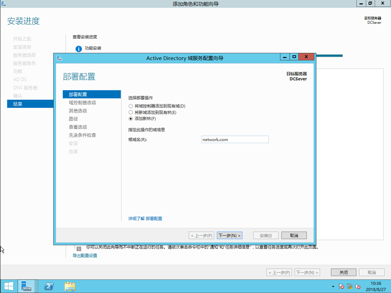Click 取消 in the 添加角色和功能向导 window
This screenshot has height=293, width=391.
click(x=372, y=273)
